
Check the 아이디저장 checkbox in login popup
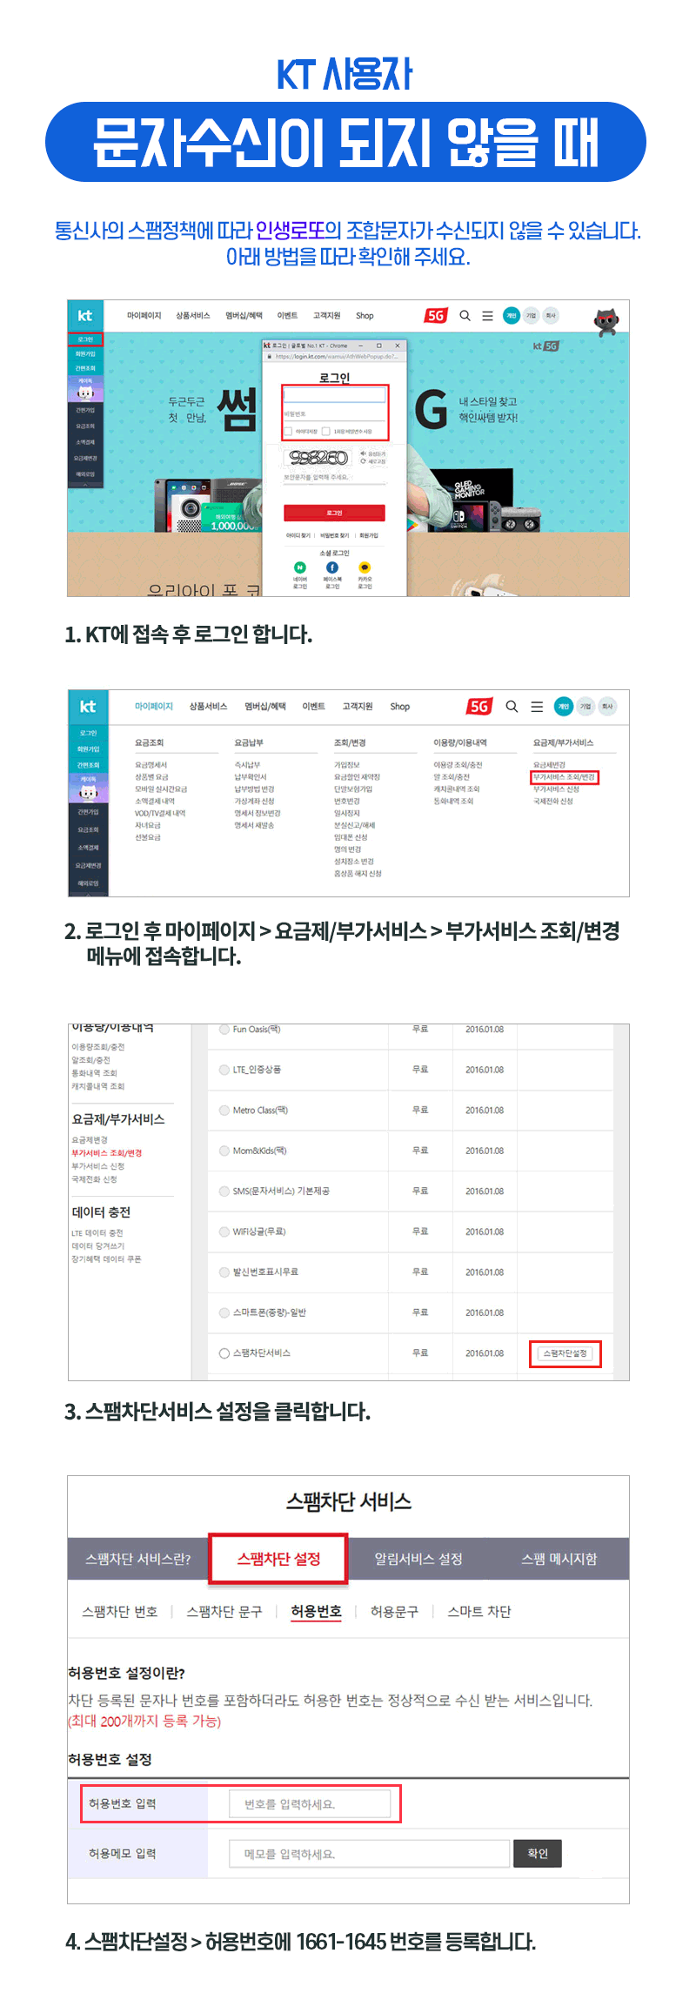point(288,431)
